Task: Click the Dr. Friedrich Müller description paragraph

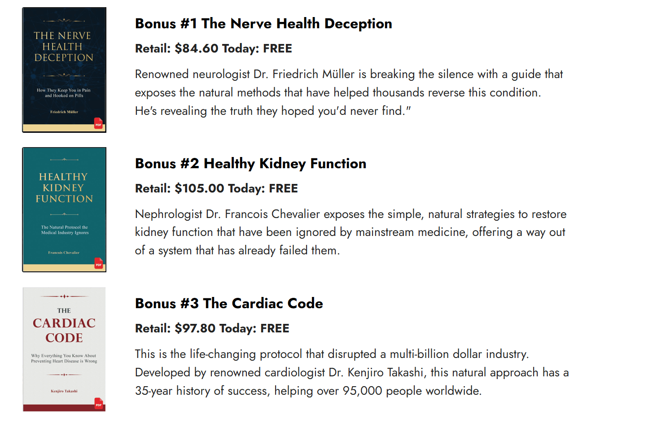Action: click(349, 92)
